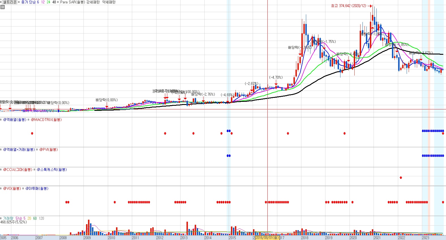Image resolution: width=446 pixels, height=240 pixels.
Task: Click the 2005 year on time axis
Action: click(x=3, y=238)
